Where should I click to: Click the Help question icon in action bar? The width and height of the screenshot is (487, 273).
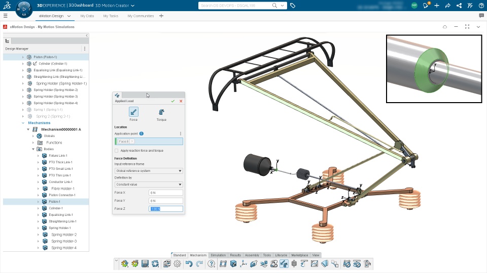211,264
